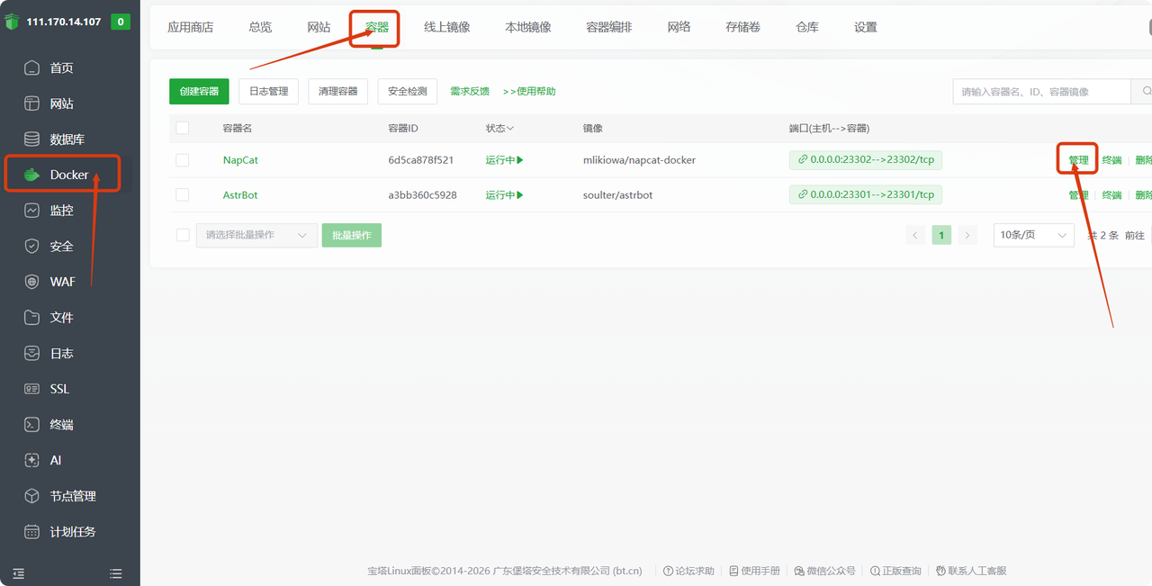
Task: Open the Docker whale sidebar icon
Action: 32,175
